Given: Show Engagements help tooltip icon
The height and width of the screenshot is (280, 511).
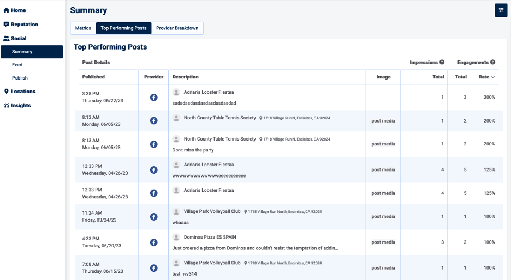Looking at the screenshot, I should 493,62.
